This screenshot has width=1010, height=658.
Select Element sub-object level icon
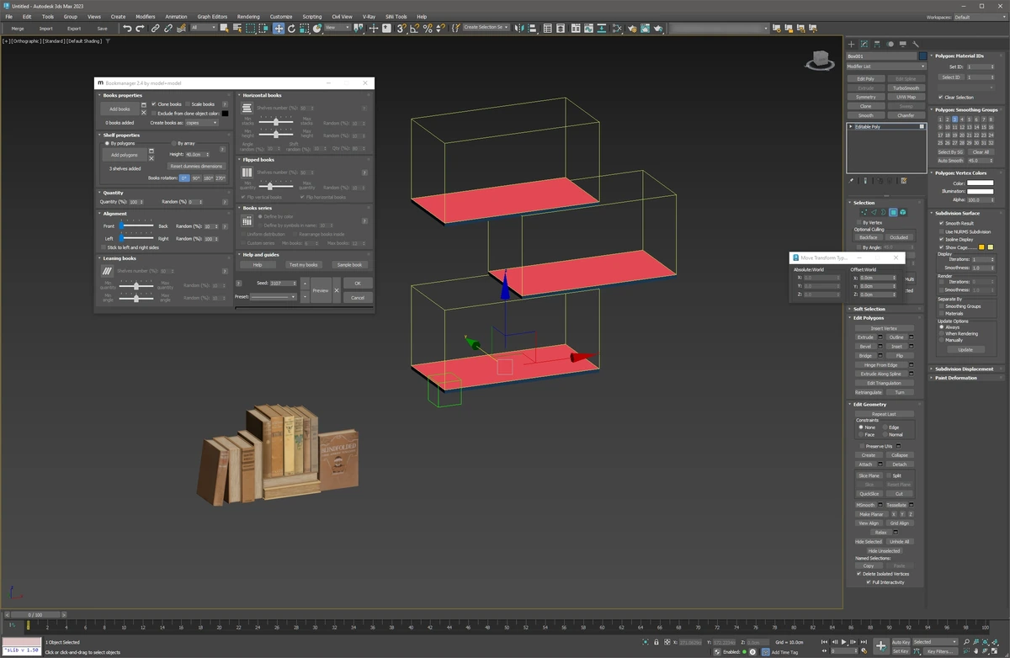(903, 212)
